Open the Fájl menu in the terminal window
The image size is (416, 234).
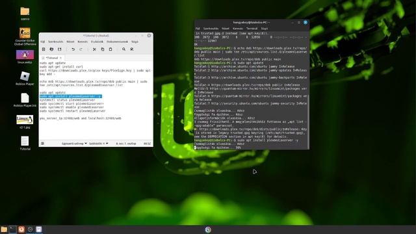pos(198,29)
